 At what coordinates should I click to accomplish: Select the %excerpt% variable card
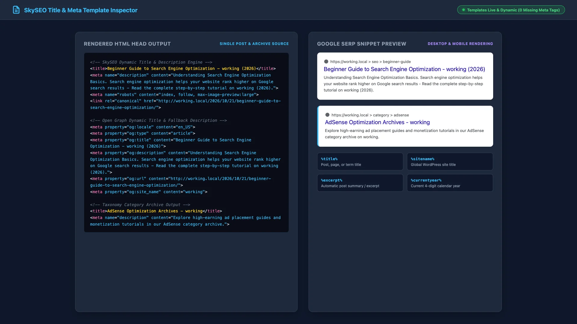coord(360,183)
